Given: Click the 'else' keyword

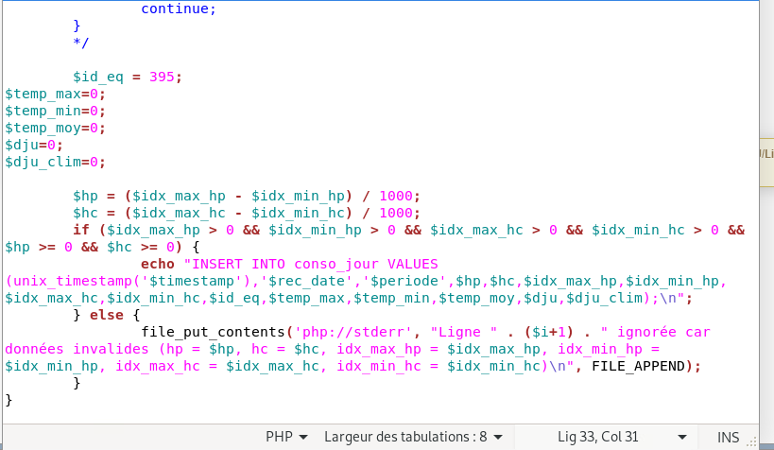Looking at the screenshot, I should [x=107, y=315].
